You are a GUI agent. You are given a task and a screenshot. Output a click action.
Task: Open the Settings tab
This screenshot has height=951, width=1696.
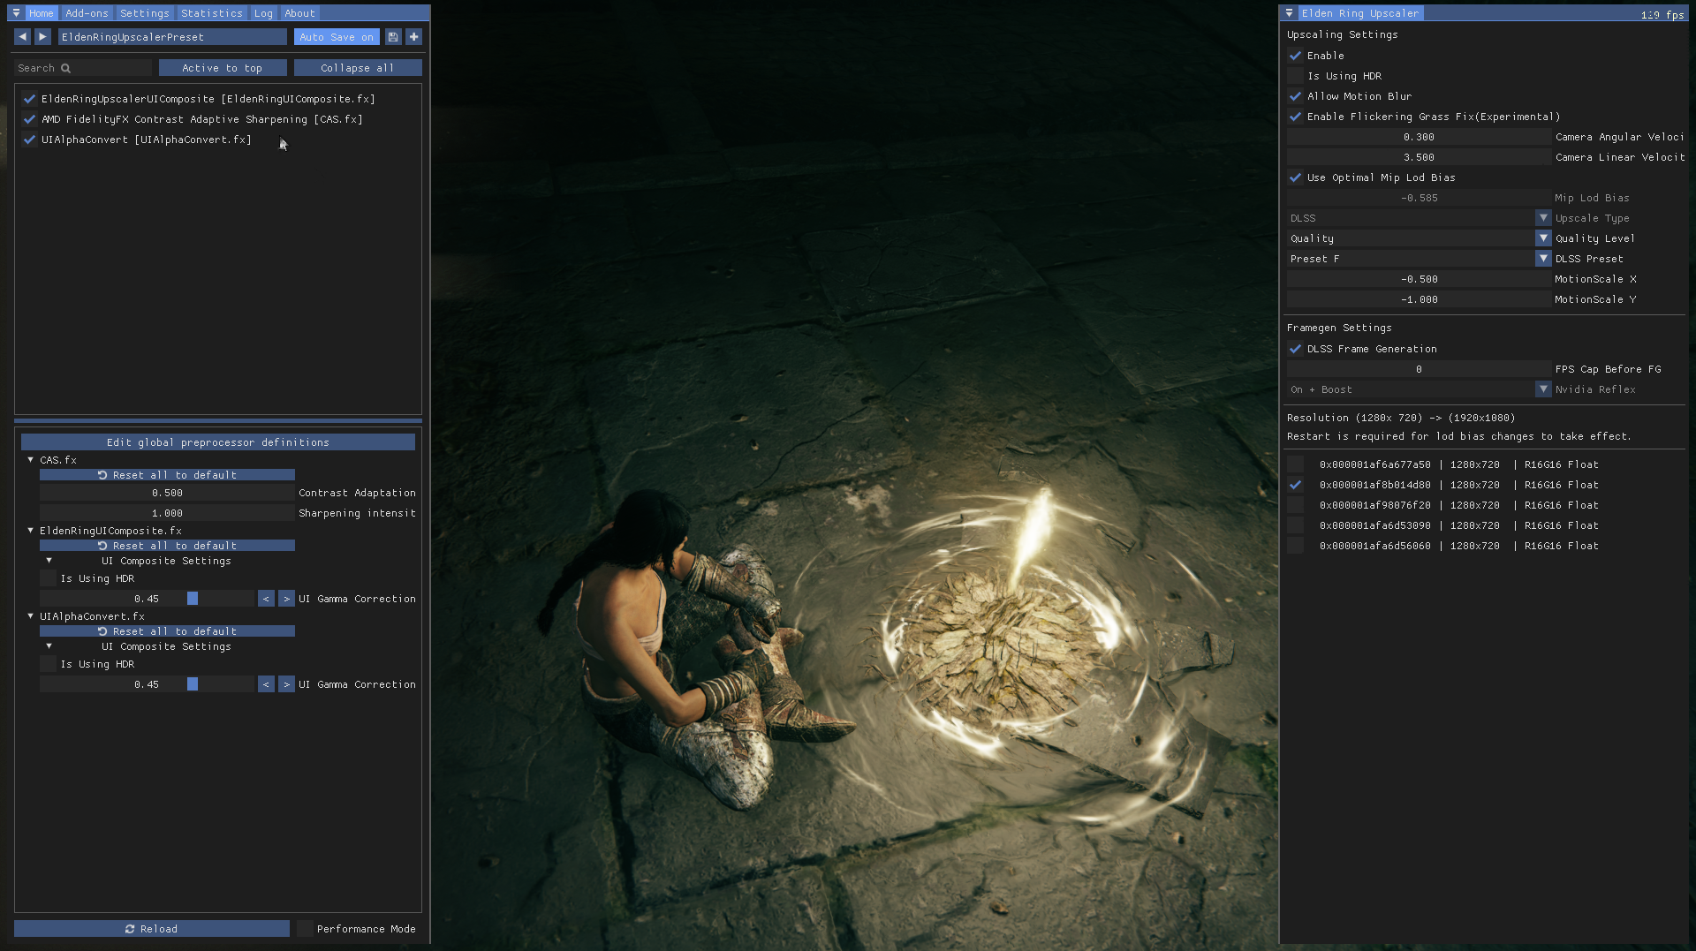pyautogui.click(x=145, y=13)
